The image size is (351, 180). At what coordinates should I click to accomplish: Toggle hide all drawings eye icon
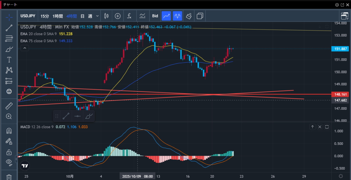coord(9,162)
